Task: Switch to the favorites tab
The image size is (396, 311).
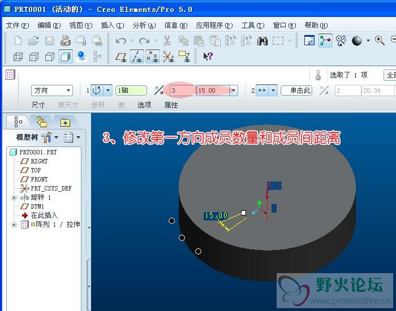Action: point(66,123)
